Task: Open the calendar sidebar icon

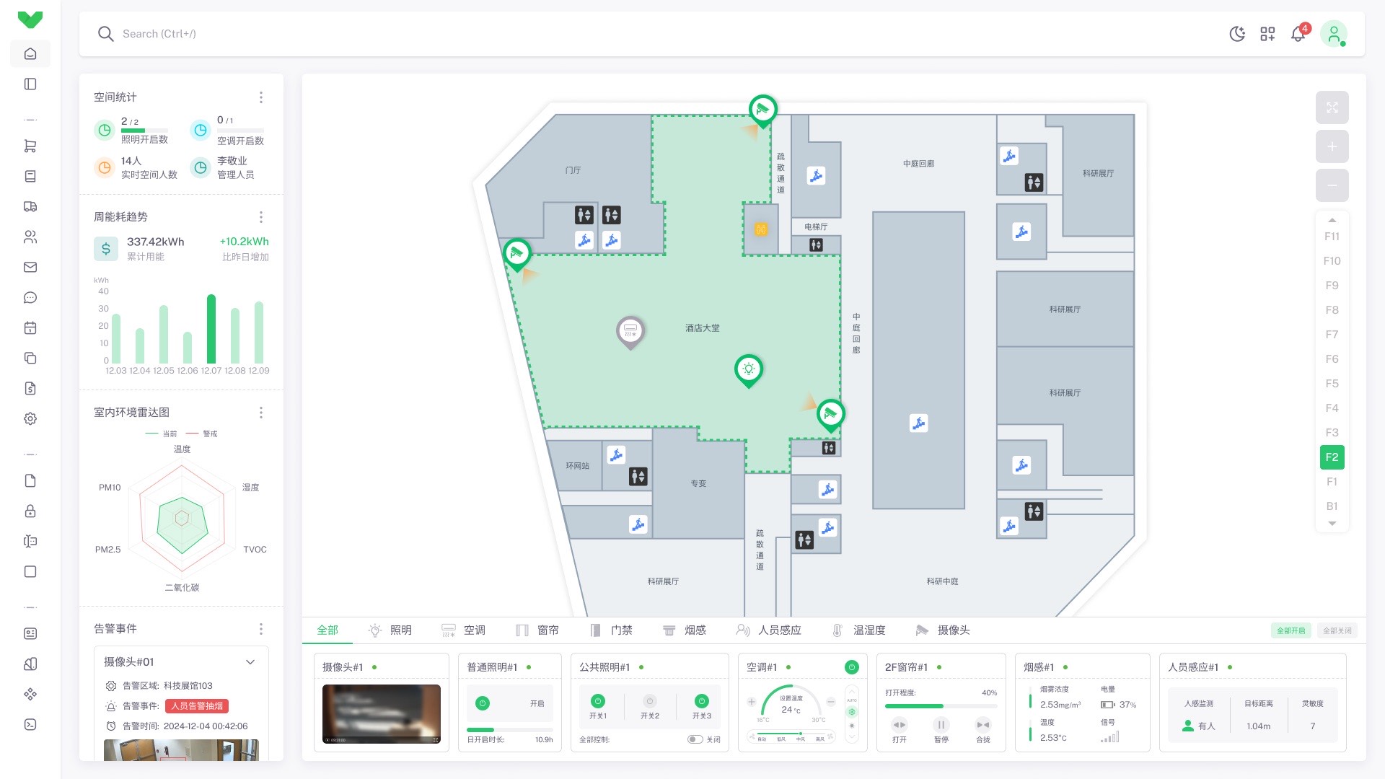Action: pyautogui.click(x=30, y=327)
